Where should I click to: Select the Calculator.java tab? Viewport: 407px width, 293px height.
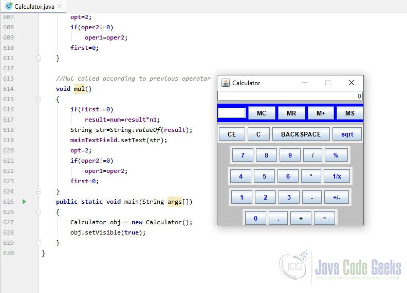coord(34,7)
